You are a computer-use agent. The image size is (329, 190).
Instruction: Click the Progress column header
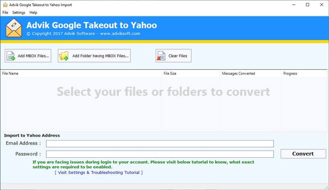pos(304,73)
